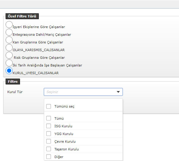Check the YGG Kurulu option
Screen dimensions: 179x161
click(x=49, y=134)
